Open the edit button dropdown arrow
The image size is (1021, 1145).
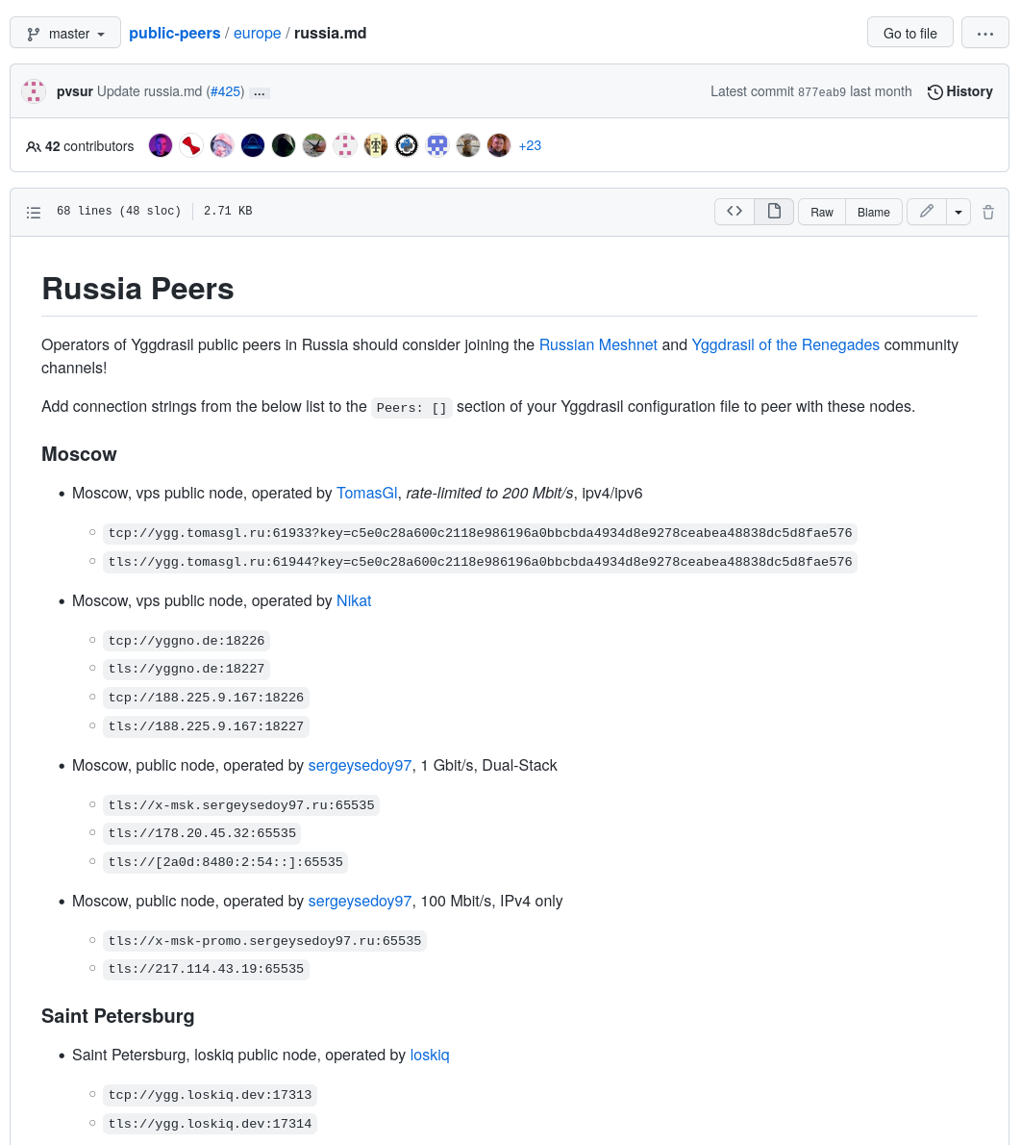(x=959, y=212)
